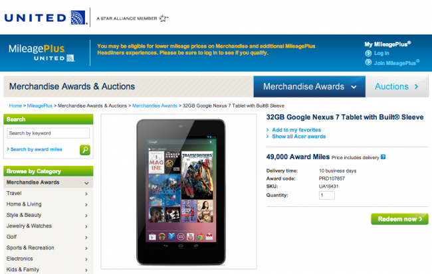Click the Redeem now button
This screenshot has height=274, width=432.
coord(399,219)
